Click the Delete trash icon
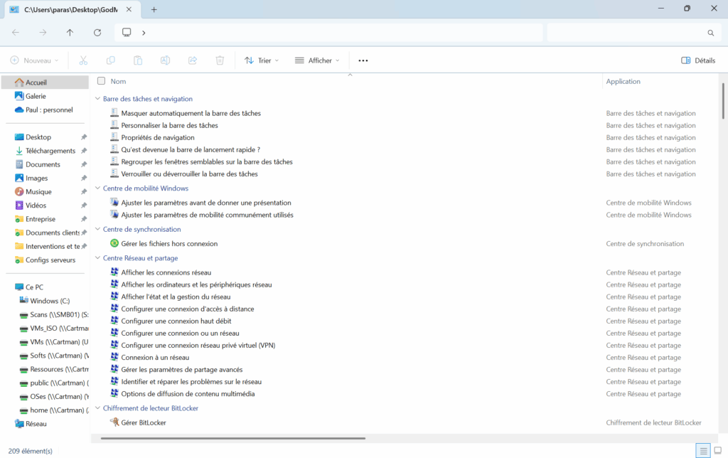This screenshot has width=728, height=458. click(x=220, y=60)
